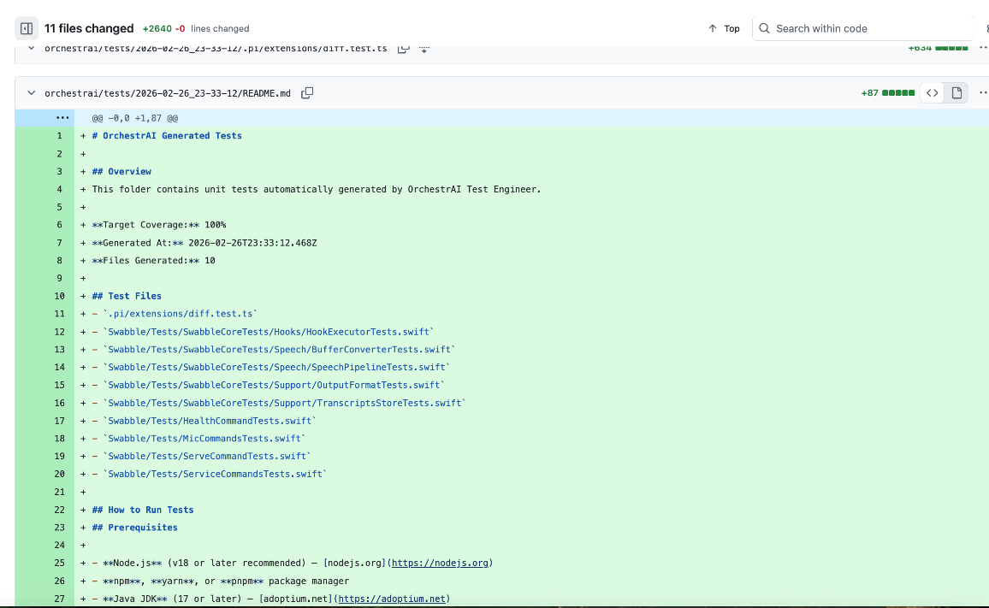Click the up arrow next to Top

712,28
